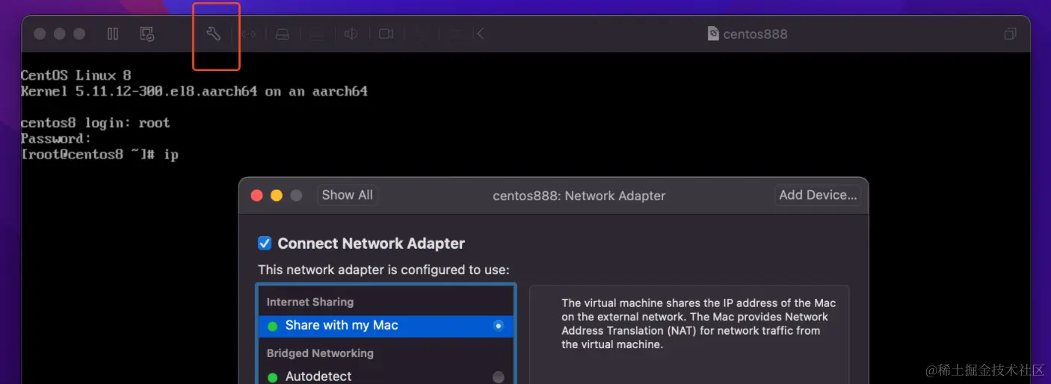Click the Bridged Networking section header
1051x384 pixels.
pyautogui.click(x=320, y=353)
